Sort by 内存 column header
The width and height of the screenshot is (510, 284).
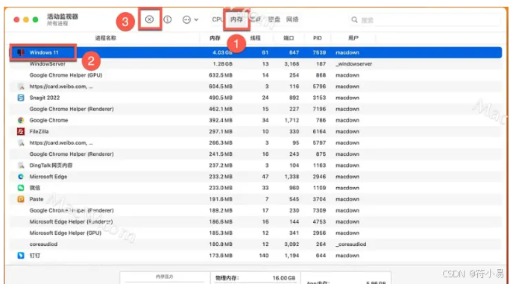tap(215, 38)
